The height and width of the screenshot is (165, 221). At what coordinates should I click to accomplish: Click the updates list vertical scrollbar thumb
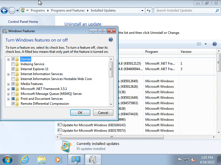(x=219, y=62)
